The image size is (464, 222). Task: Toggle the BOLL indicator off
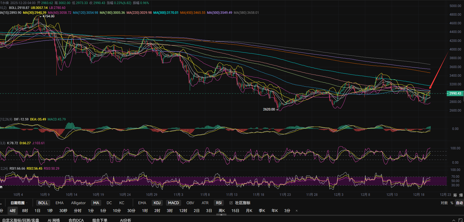[43, 203]
